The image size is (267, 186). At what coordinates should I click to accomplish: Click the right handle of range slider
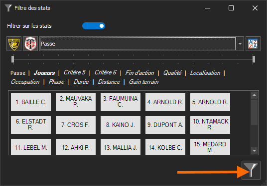[x=254, y=60]
